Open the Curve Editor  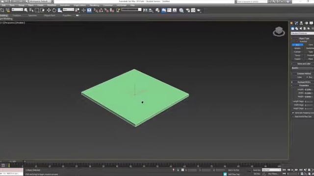169,10
